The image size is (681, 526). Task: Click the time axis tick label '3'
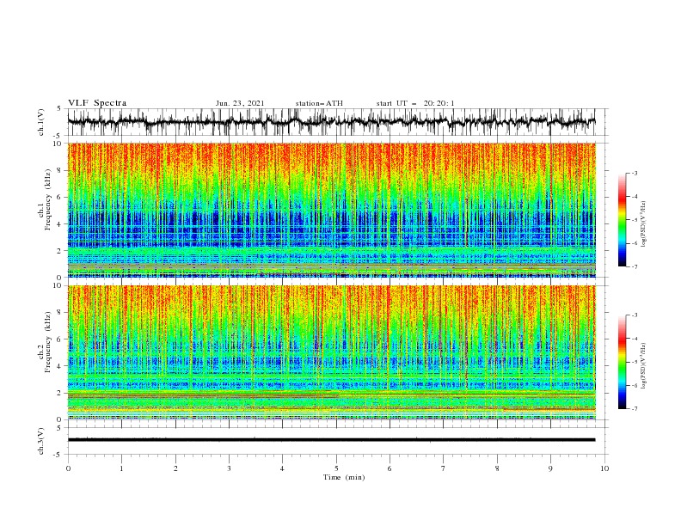[229, 468]
